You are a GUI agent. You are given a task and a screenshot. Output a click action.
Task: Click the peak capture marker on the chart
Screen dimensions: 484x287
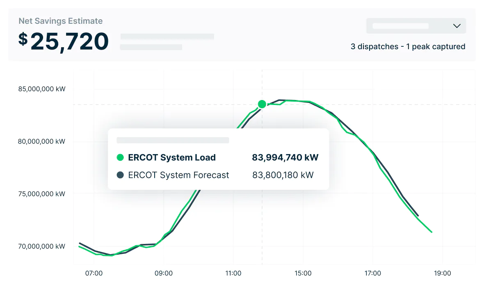262,104
